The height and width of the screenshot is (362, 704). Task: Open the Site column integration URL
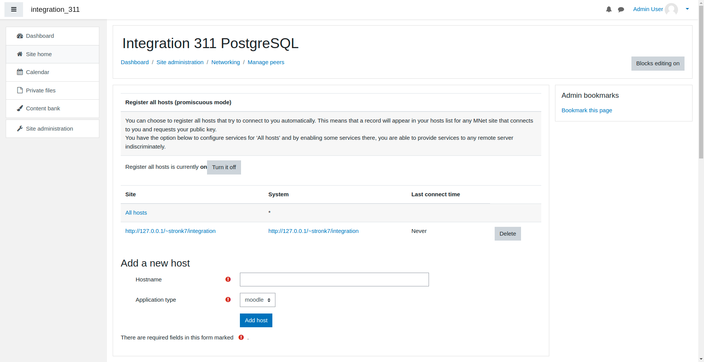(170, 231)
